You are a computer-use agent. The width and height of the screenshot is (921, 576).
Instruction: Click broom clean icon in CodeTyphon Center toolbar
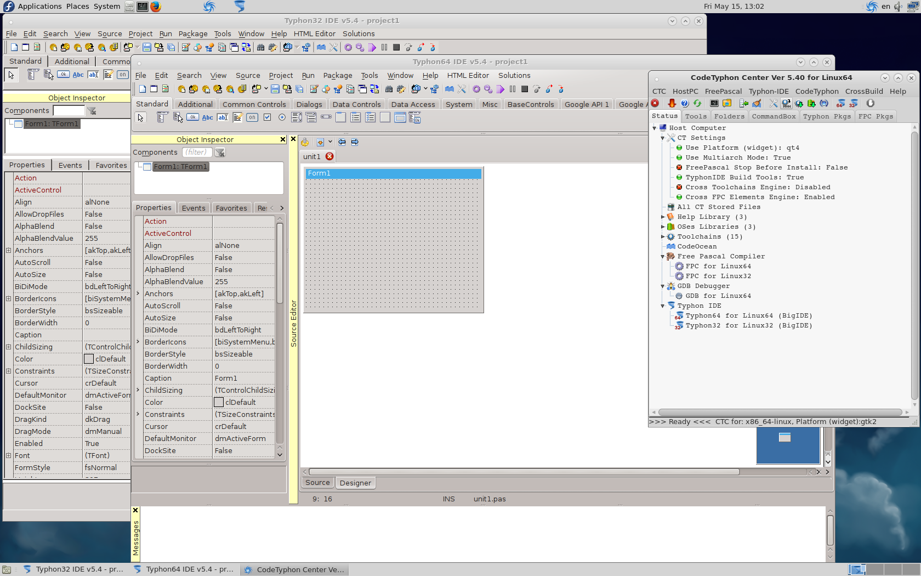pyautogui.click(x=757, y=103)
